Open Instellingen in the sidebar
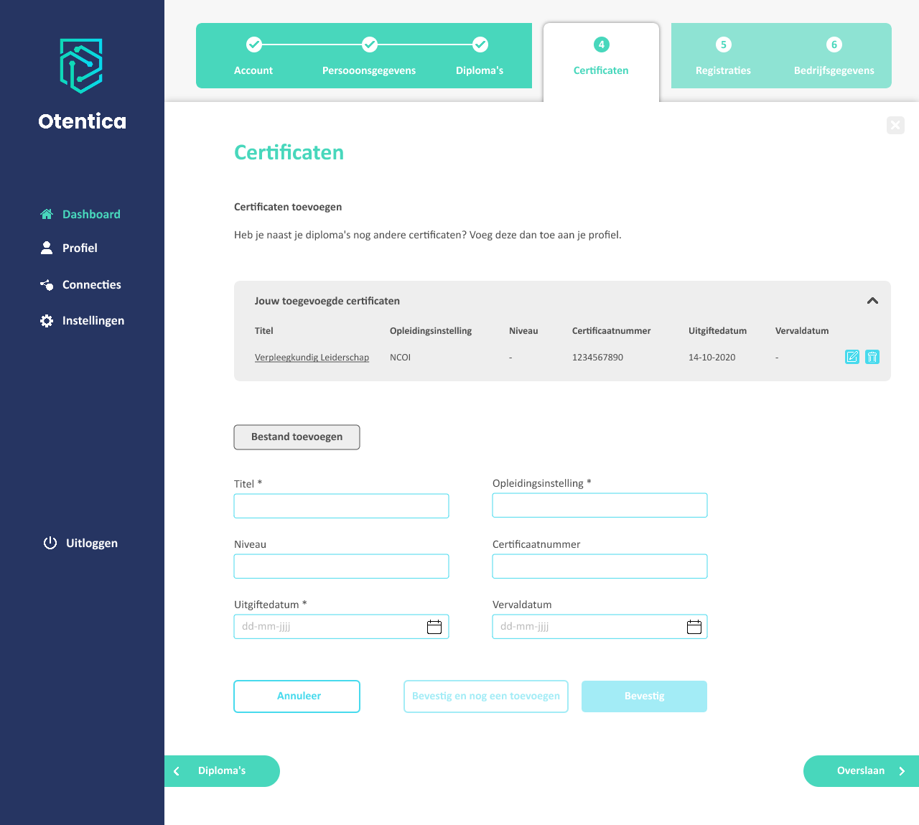The image size is (919, 825). click(x=82, y=321)
